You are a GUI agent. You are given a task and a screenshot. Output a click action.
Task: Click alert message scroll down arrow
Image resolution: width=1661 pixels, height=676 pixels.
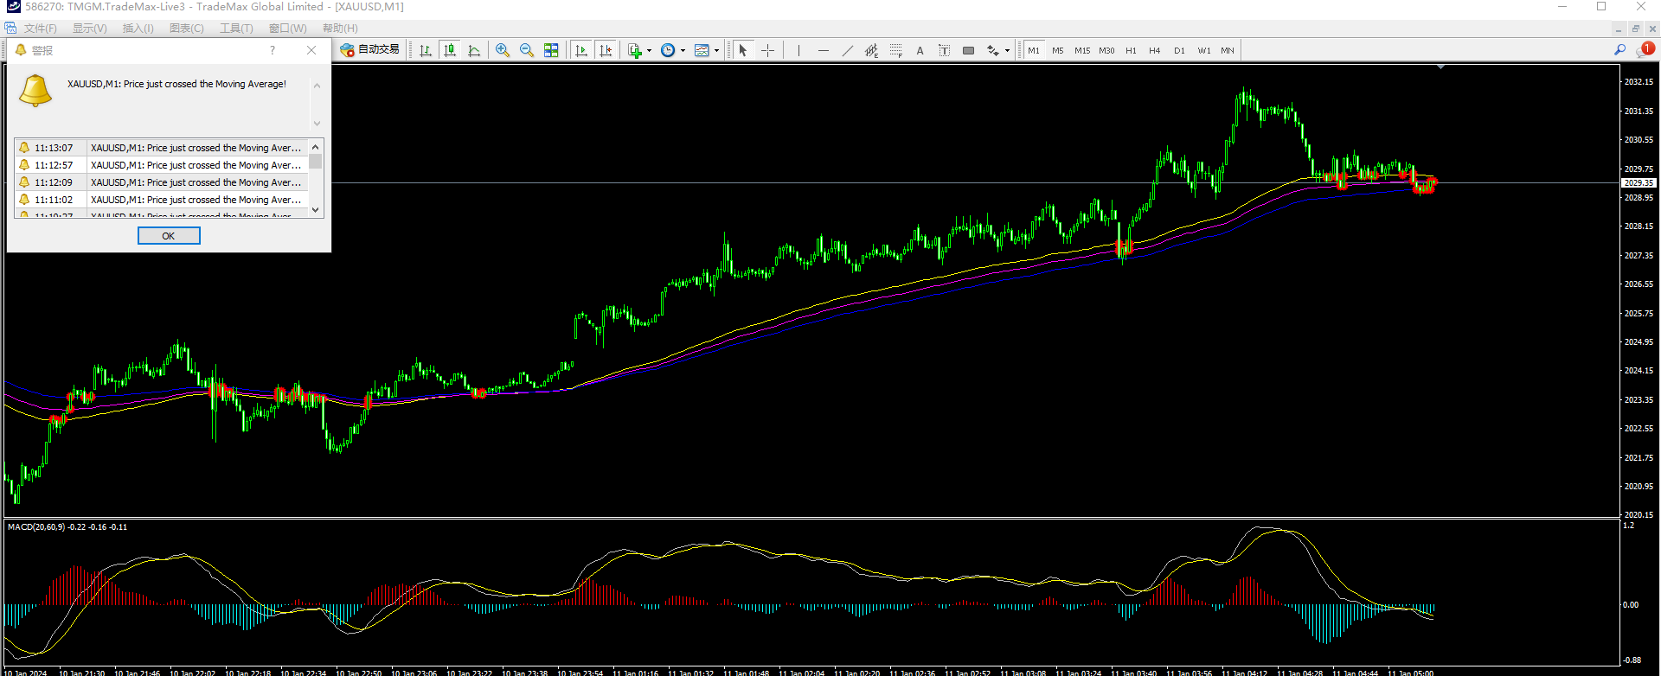point(317,123)
